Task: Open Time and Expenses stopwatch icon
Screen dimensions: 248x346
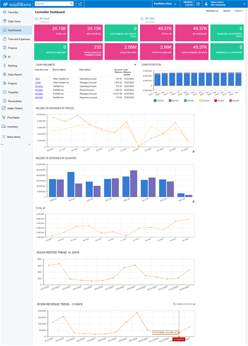Action: [4, 39]
